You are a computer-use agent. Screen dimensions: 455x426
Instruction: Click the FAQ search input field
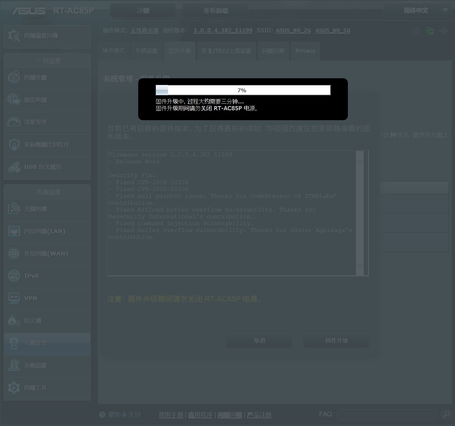click(x=387, y=414)
